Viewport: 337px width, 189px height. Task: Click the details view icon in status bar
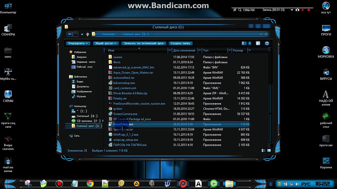(x=264, y=151)
